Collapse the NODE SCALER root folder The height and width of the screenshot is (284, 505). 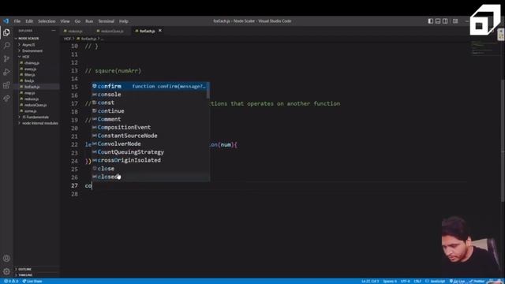[28, 39]
